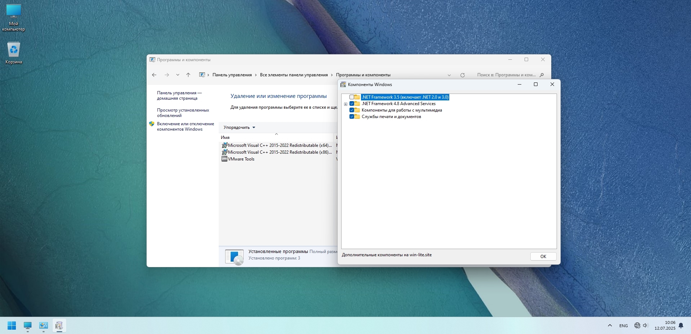Image resolution: width=691 pixels, height=334 pixels.
Task: Uncheck .NET Framework 4.8 Advanced Services
Action: click(x=352, y=104)
